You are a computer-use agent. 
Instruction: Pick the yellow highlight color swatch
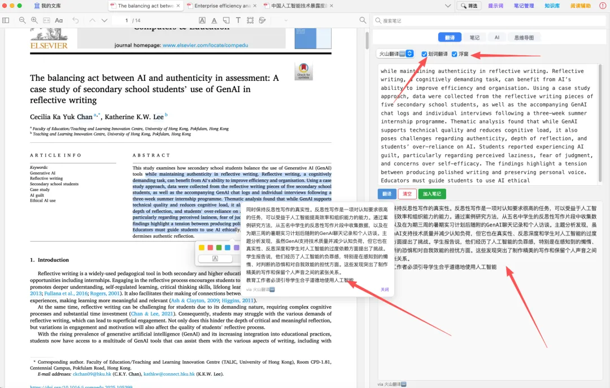(x=202, y=247)
